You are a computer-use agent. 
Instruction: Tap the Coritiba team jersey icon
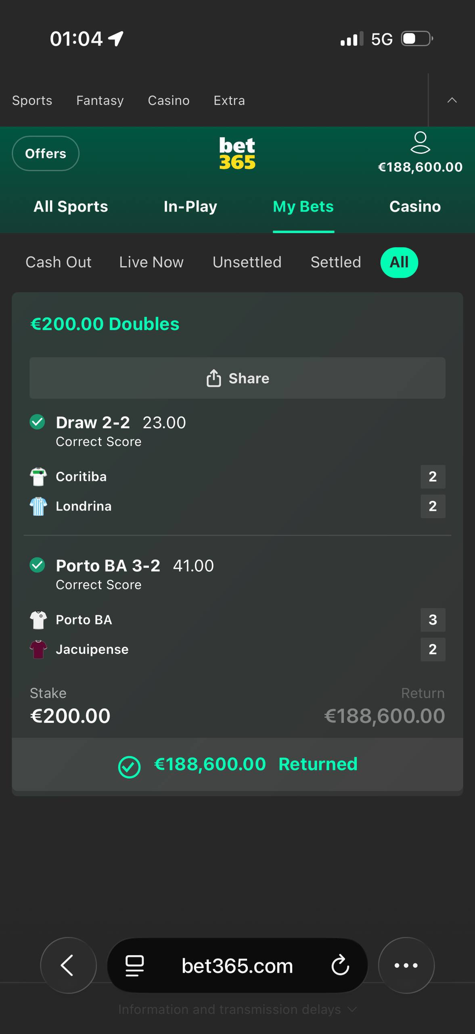click(38, 477)
